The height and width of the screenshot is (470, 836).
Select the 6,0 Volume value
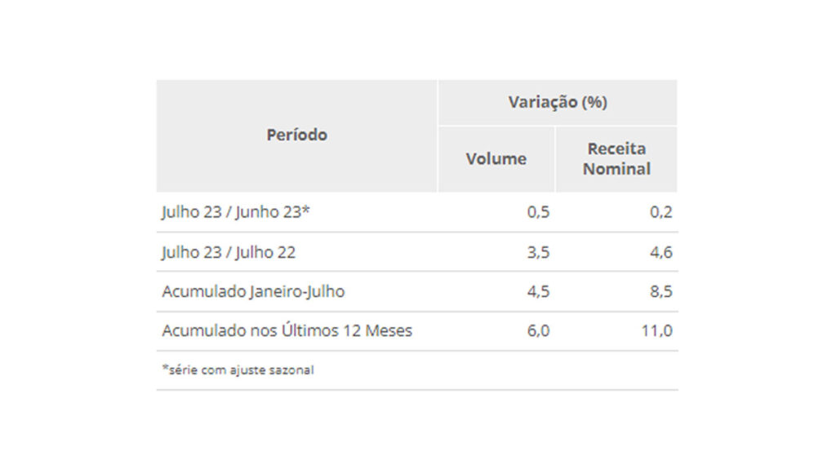point(538,330)
